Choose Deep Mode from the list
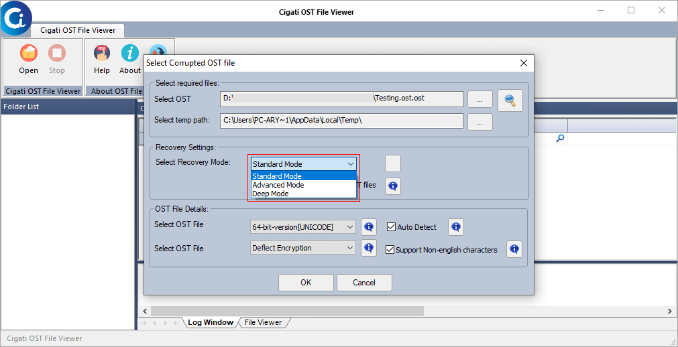678x347 pixels. coord(304,194)
